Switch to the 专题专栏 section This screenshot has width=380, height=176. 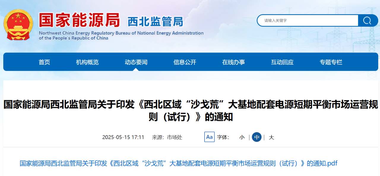pyautogui.click(x=331, y=62)
